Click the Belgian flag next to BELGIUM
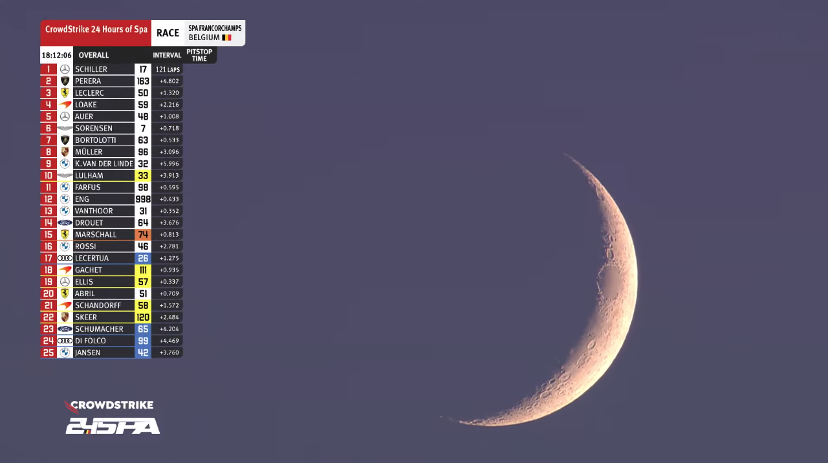This screenshot has height=463, width=828. pos(227,38)
